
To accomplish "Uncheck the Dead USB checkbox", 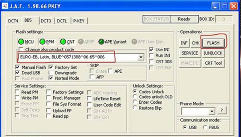I will (18, 73).
